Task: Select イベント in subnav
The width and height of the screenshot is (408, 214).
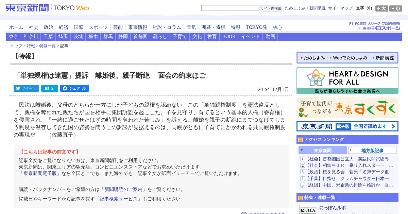Action: [251, 37]
